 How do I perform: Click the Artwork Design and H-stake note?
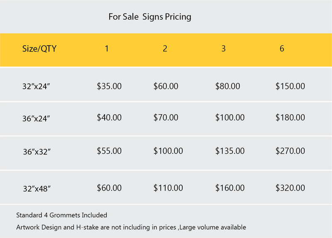(x=131, y=227)
